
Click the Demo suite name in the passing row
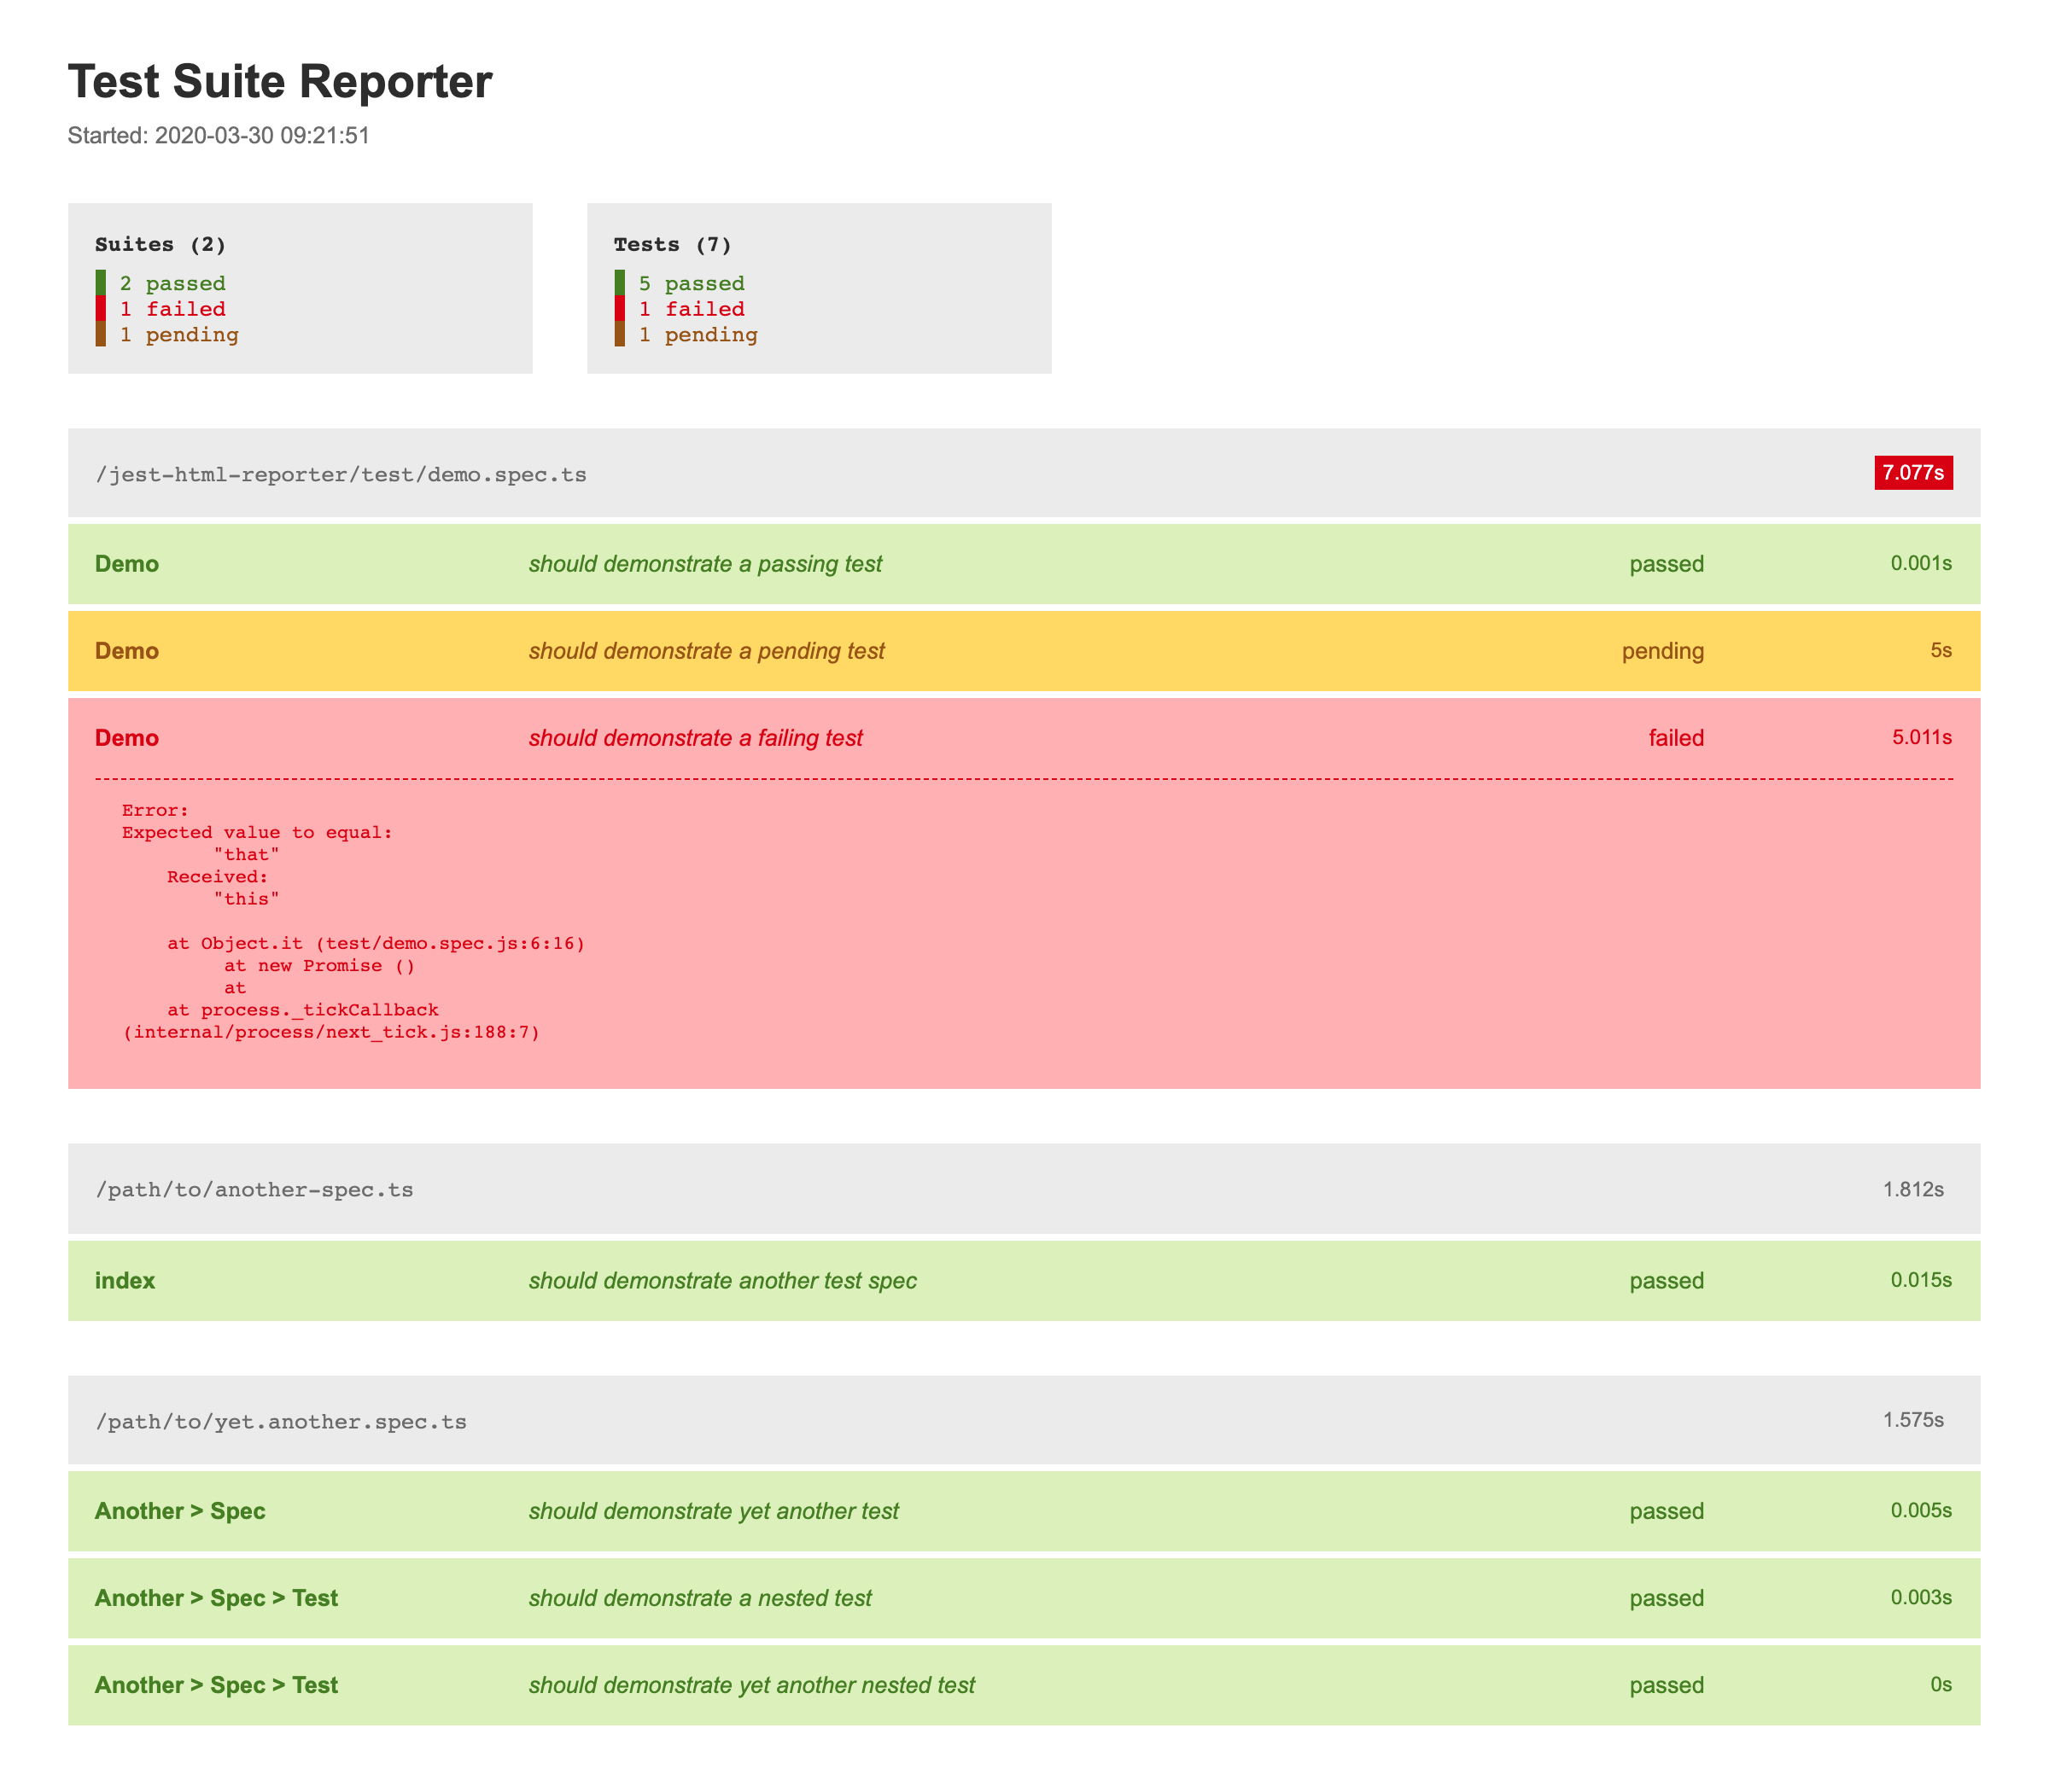(127, 564)
